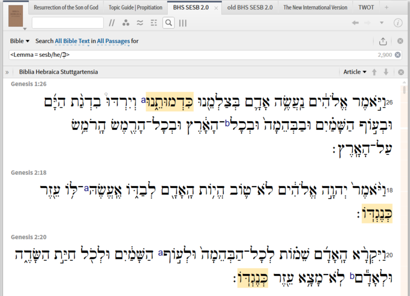Go forward with the right arrow
The height and width of the screenshot is (296, 410).
pyautogui.click(x=368, y=23)
